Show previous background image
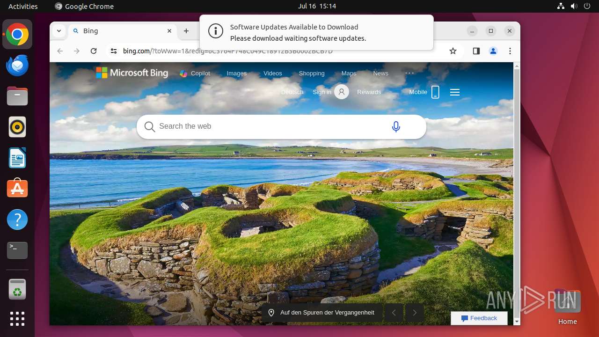Viewport: 599px width, 337px height. [x=394, y=313]
